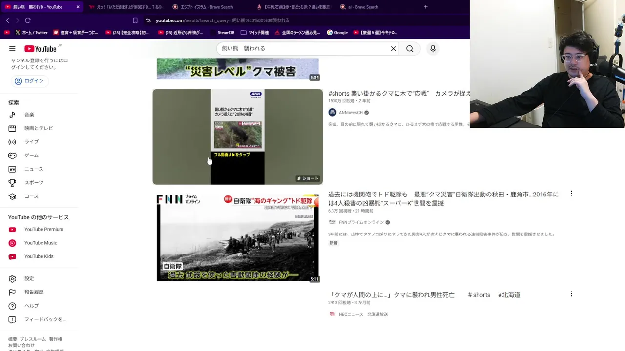Open the 災害レベル クマ被害 thumbnail

click(238, 69)
